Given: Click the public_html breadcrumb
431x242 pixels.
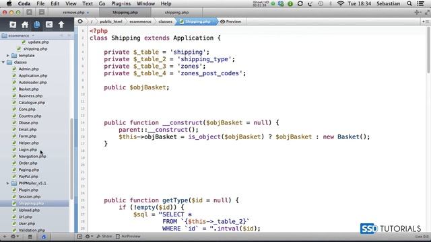Looking at the screenshot, I should 110,22.
